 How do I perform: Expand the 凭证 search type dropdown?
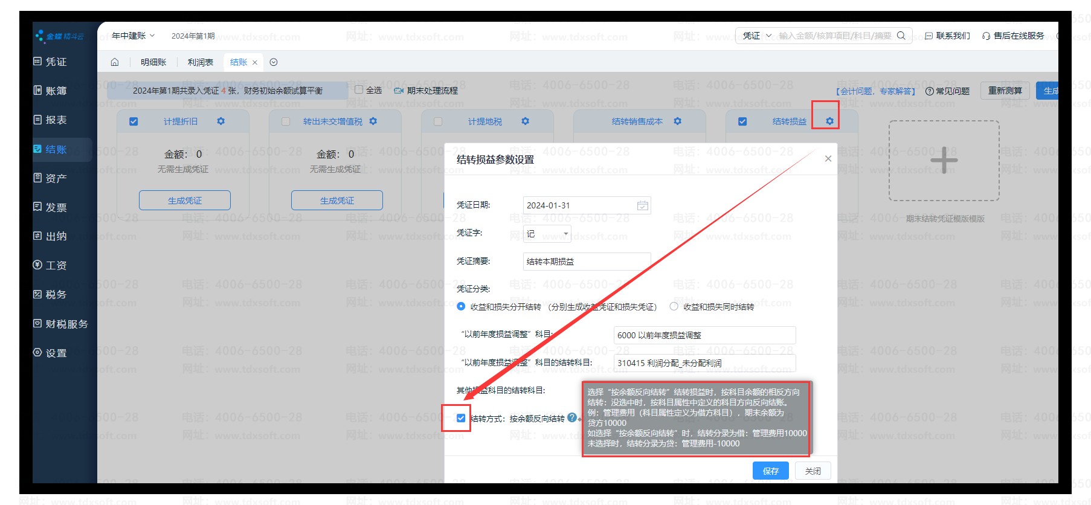[757, 36]
